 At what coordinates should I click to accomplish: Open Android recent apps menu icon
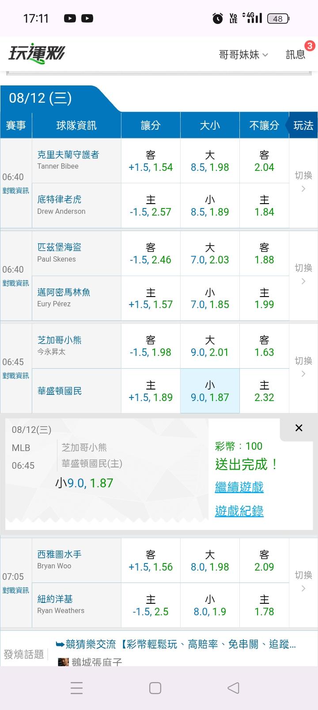click(x=77, y=688)
